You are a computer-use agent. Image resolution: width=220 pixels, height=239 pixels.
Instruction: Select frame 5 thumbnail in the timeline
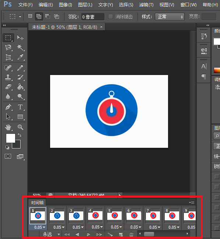click(115, 216)
